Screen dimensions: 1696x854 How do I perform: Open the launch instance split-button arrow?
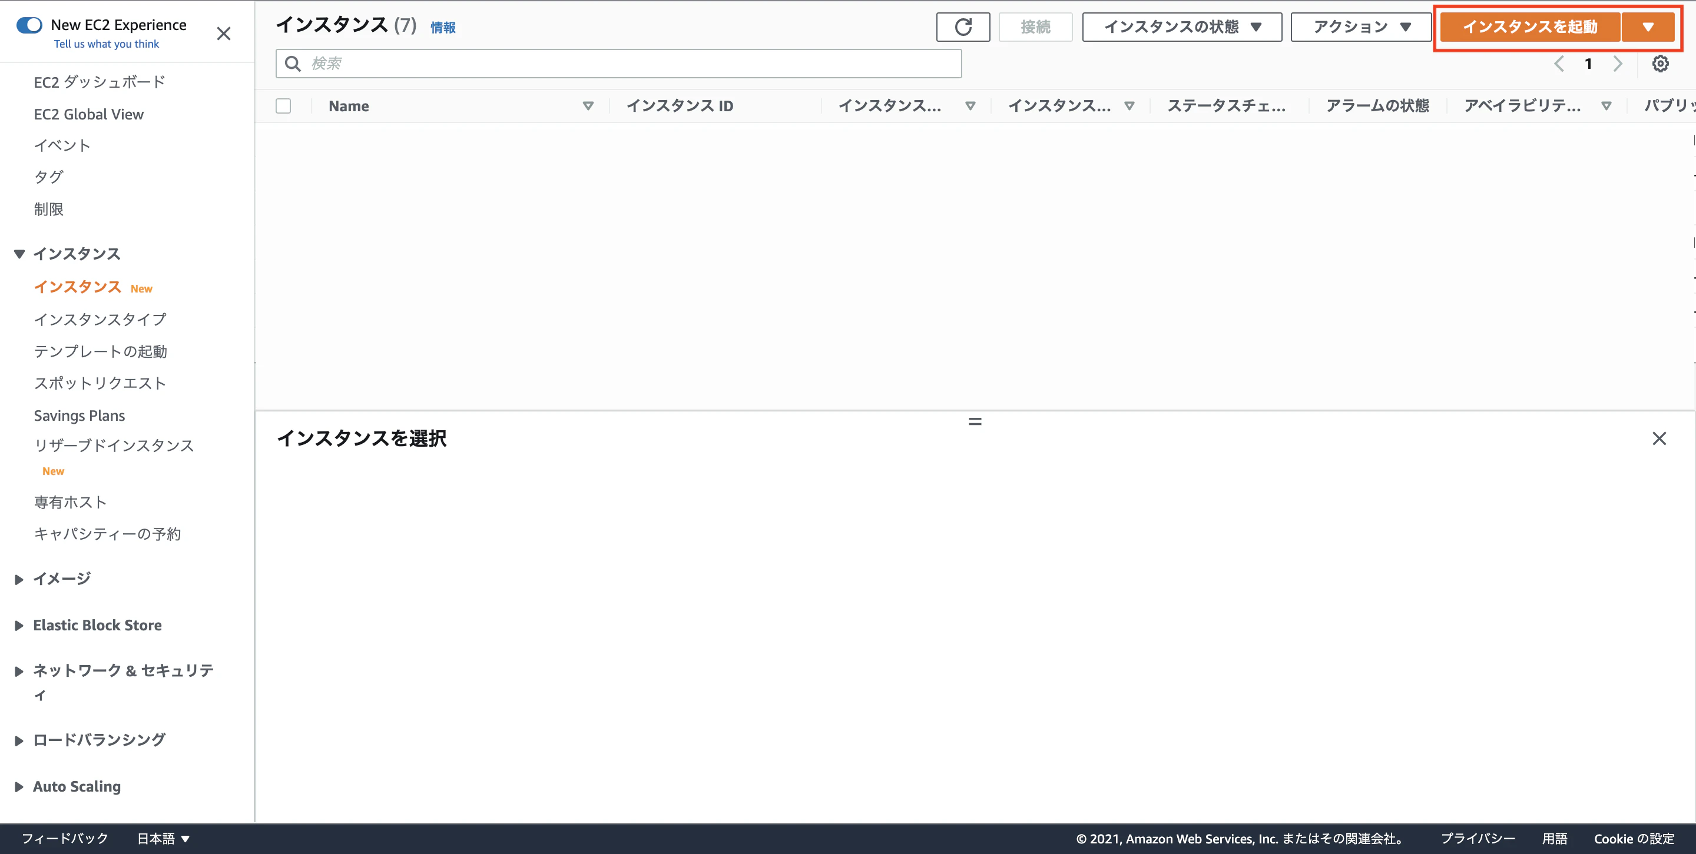pos(1647,27)
